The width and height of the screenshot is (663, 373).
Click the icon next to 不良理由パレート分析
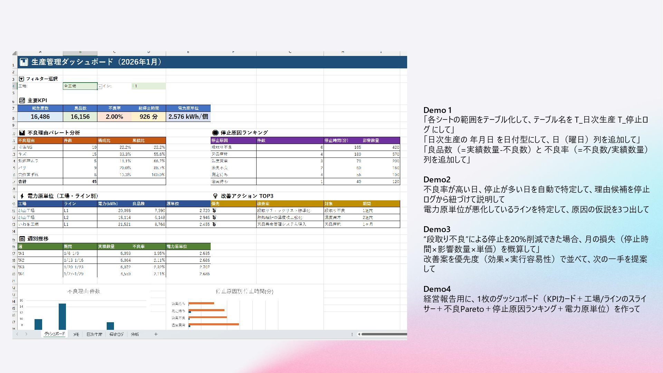tap(22, 133)
